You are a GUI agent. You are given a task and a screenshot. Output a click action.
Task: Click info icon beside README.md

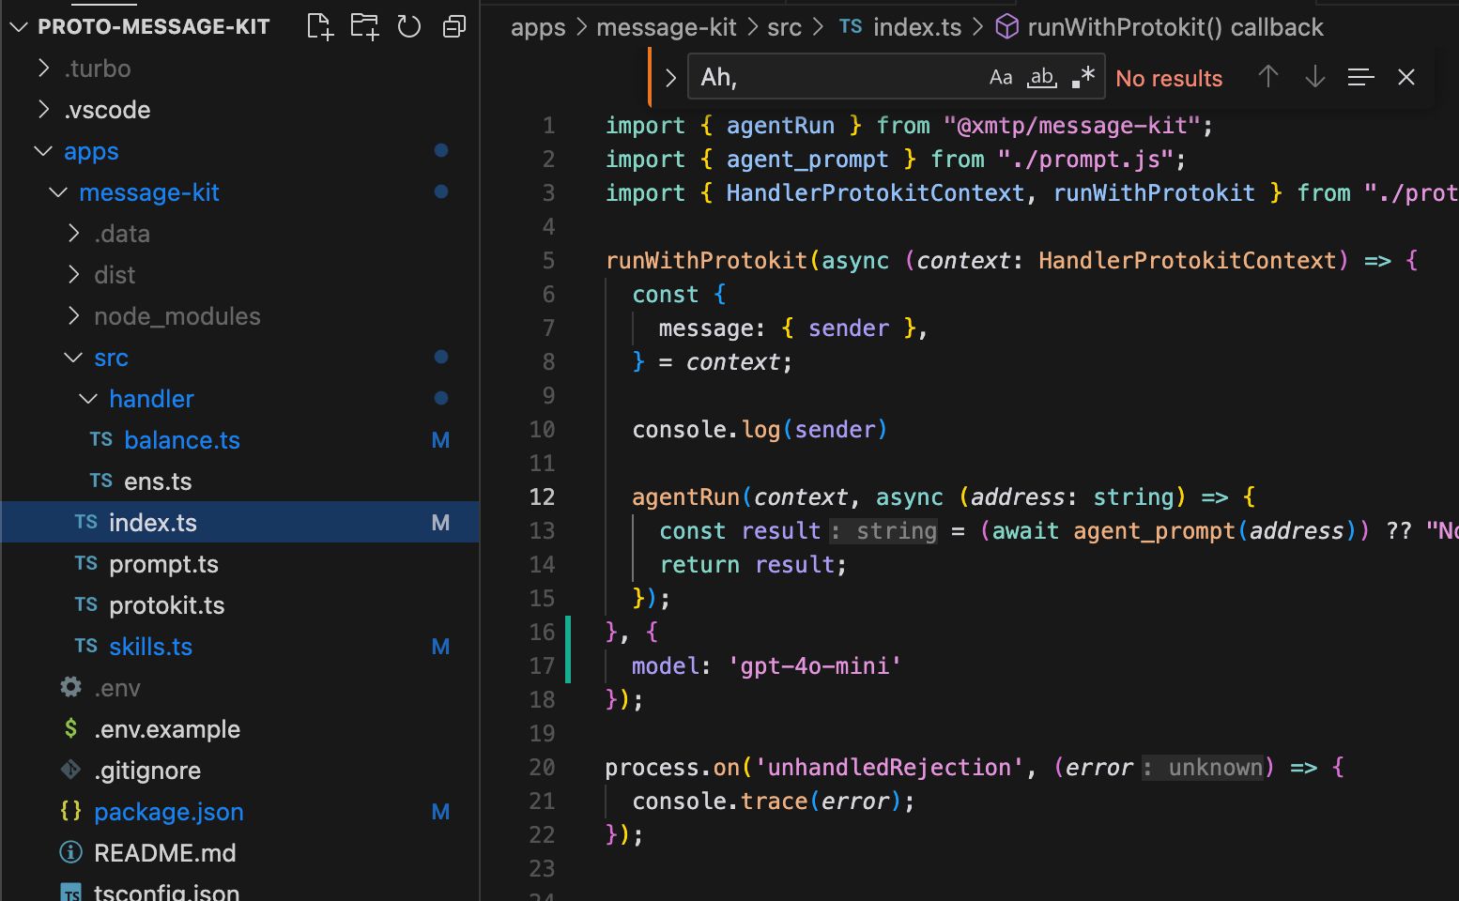click(71, 852)
